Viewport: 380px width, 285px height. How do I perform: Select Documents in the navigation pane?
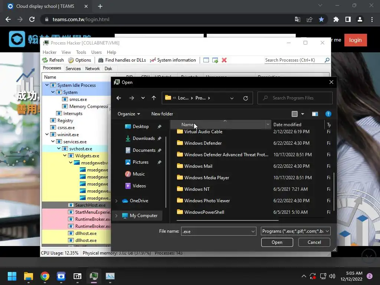point(144,150)
